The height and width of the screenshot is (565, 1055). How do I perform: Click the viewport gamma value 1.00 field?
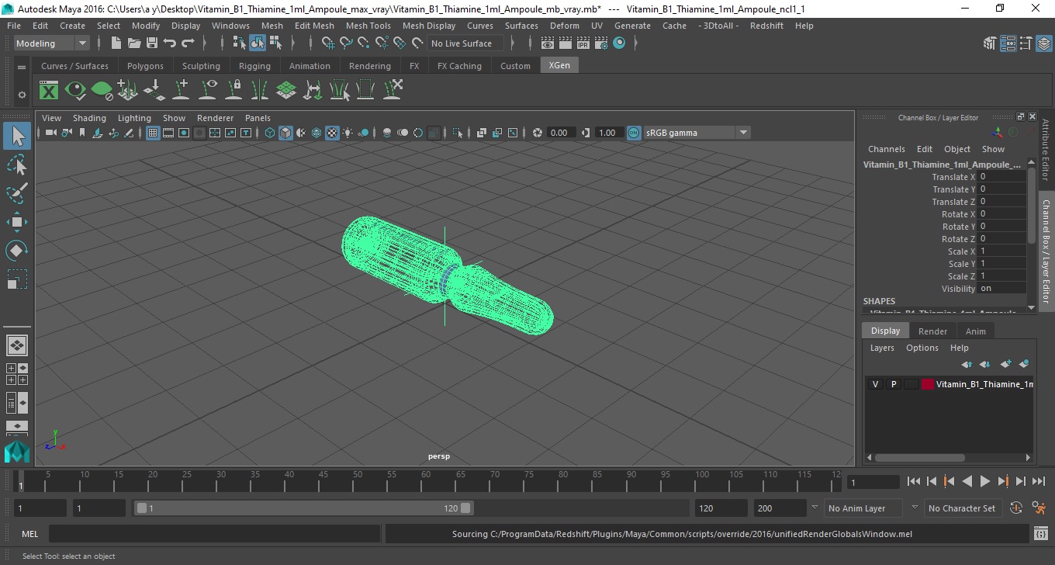coord(607,133)
